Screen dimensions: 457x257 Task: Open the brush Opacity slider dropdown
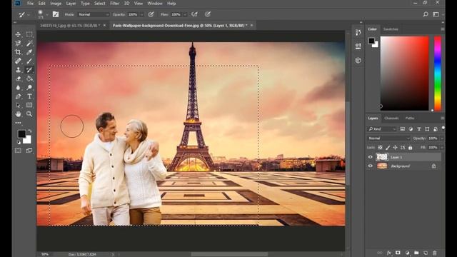click(141, 14)
